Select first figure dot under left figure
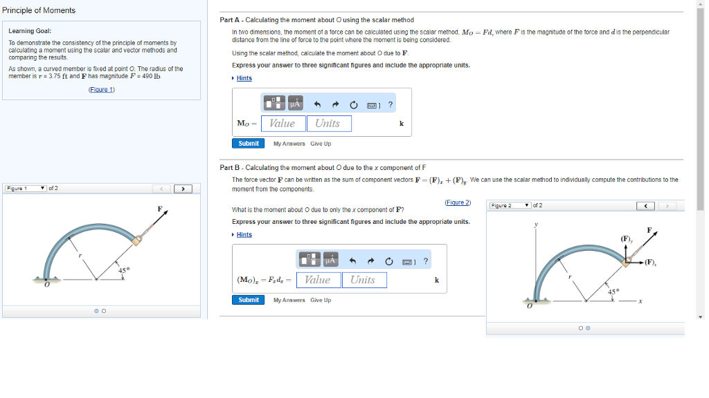This screenshot has width=709, height=398. point(96,311)
